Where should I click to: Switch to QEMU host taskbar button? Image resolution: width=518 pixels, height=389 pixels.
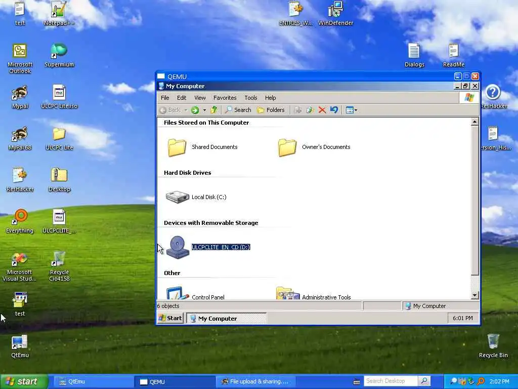(175, 382)
